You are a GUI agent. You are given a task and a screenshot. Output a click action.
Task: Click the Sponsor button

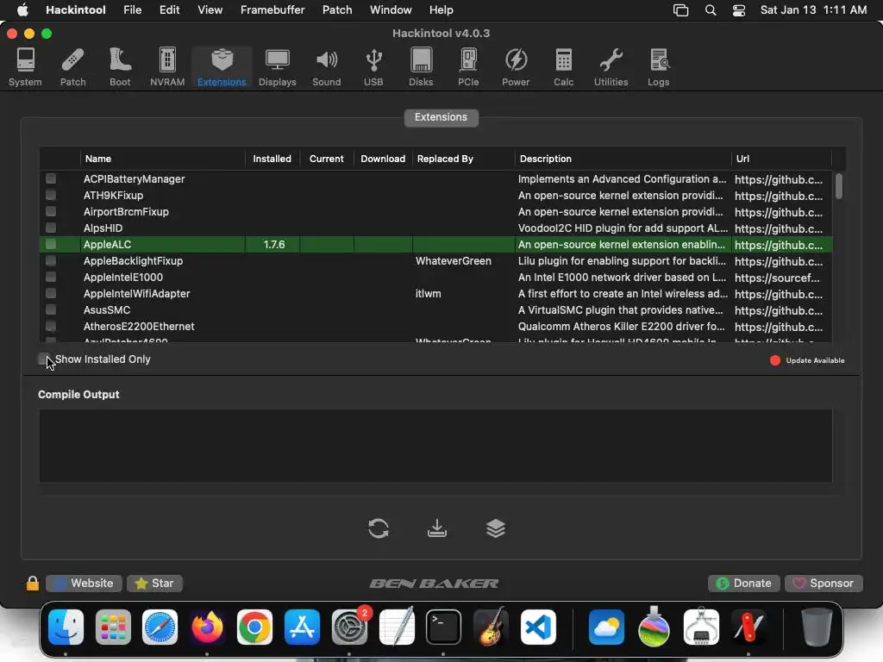[x=824, y=584]
